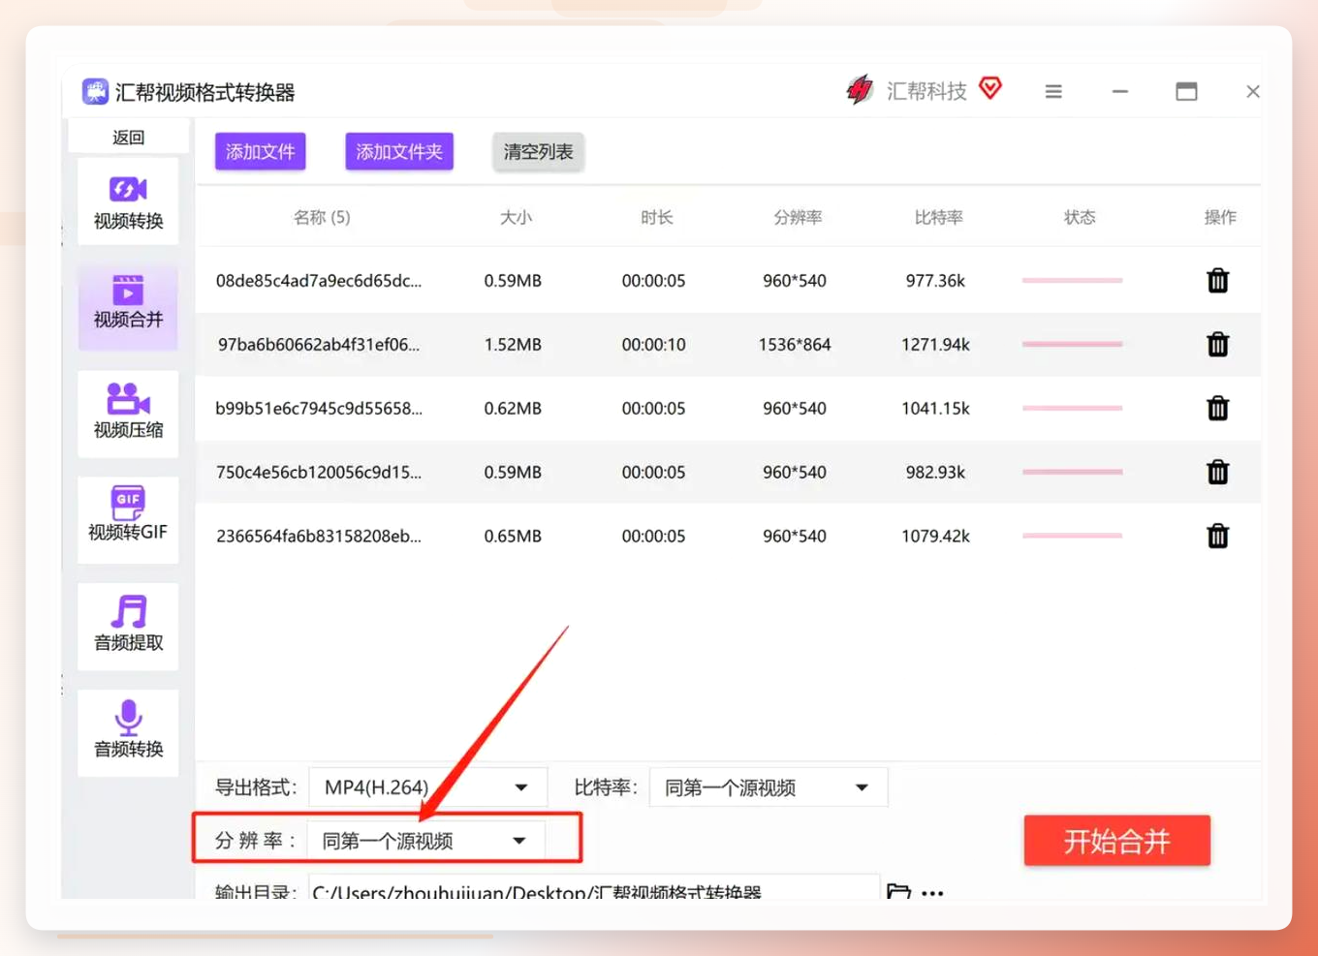Screen dimensions: 1318x956
Task: Click the 00:00:10 duration cell
Action: [x=654, y=344]
